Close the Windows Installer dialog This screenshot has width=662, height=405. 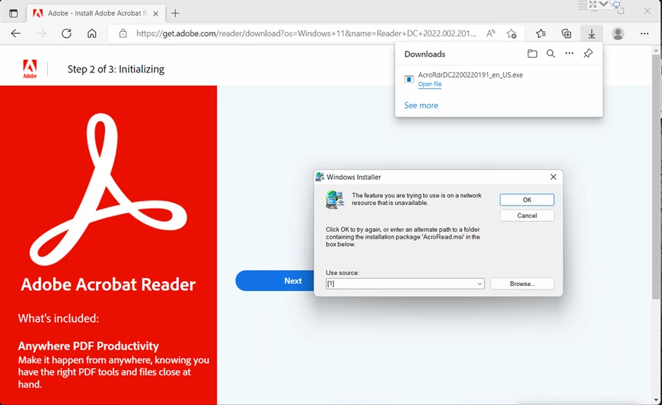click(x=553, y=177)
